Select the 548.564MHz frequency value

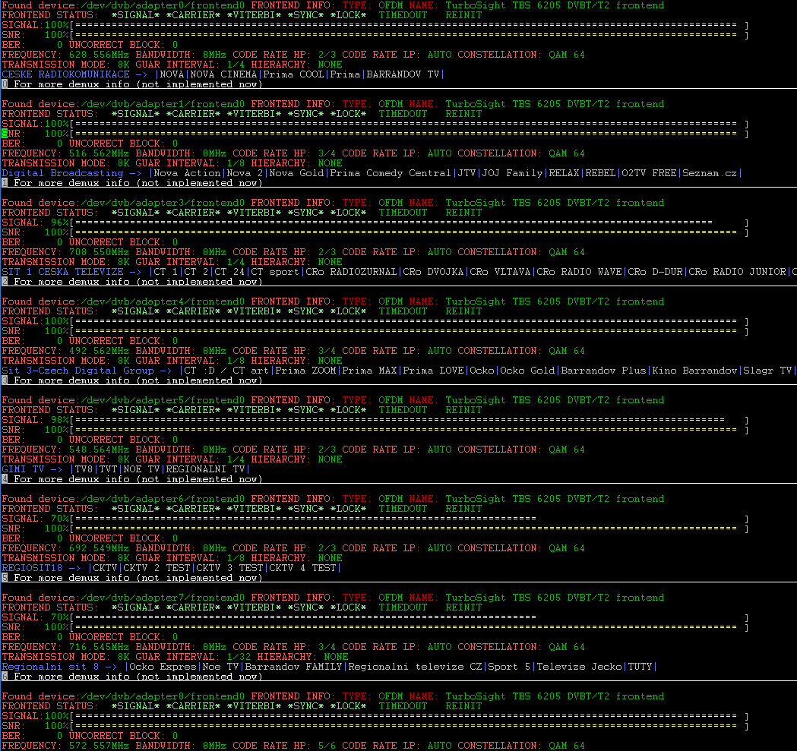(99, 450)
